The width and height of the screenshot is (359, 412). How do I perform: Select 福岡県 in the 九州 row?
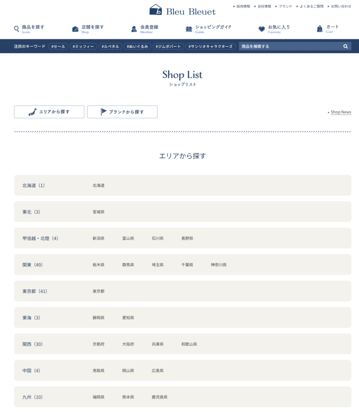(x=98, y=397)
